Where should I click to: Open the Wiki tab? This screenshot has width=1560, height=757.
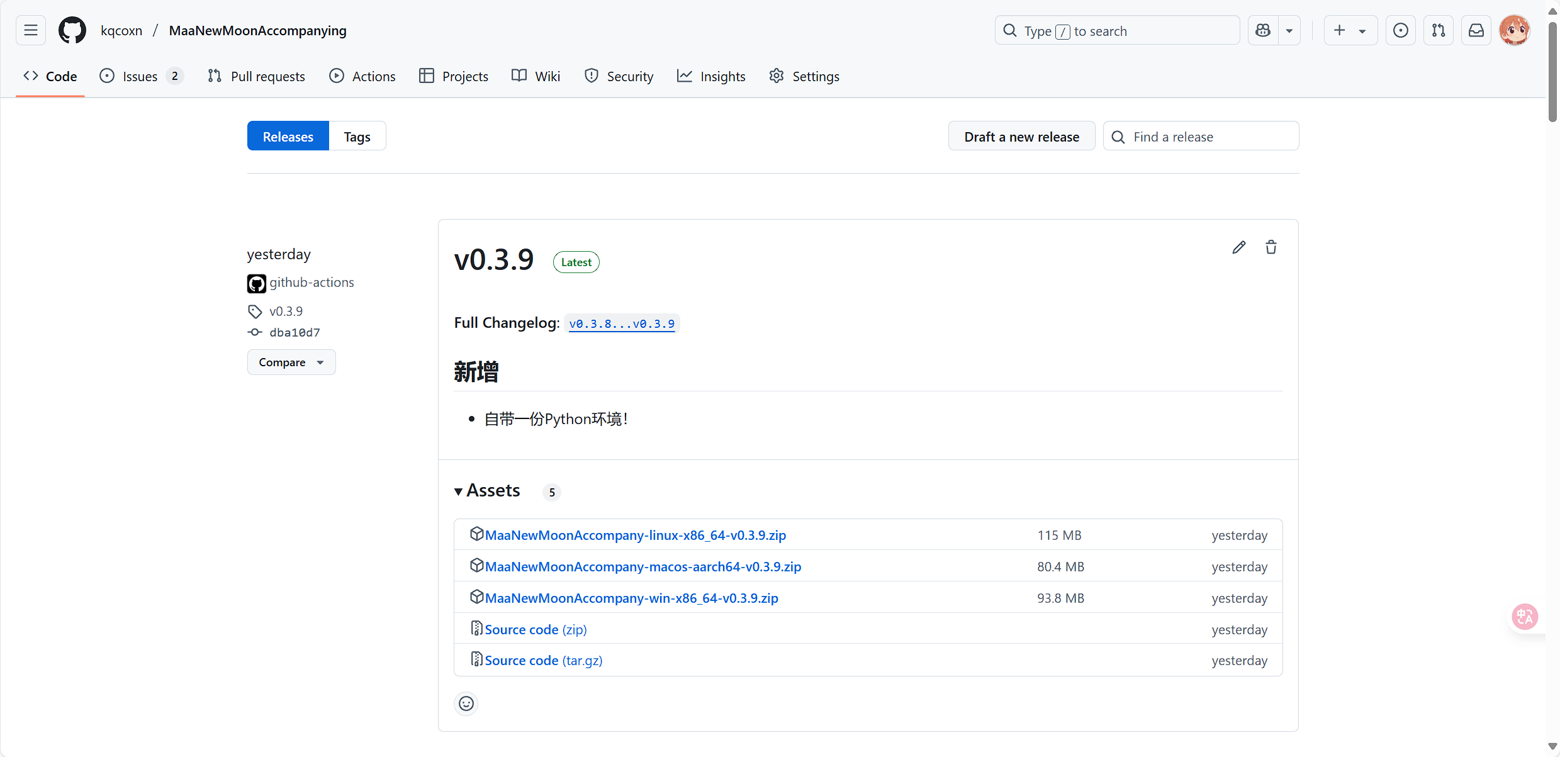pos(536,76)
